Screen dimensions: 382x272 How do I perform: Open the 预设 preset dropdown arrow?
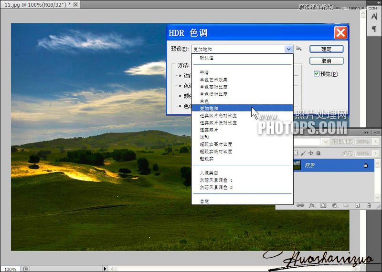pyautogui.click(x=289, y=49)
